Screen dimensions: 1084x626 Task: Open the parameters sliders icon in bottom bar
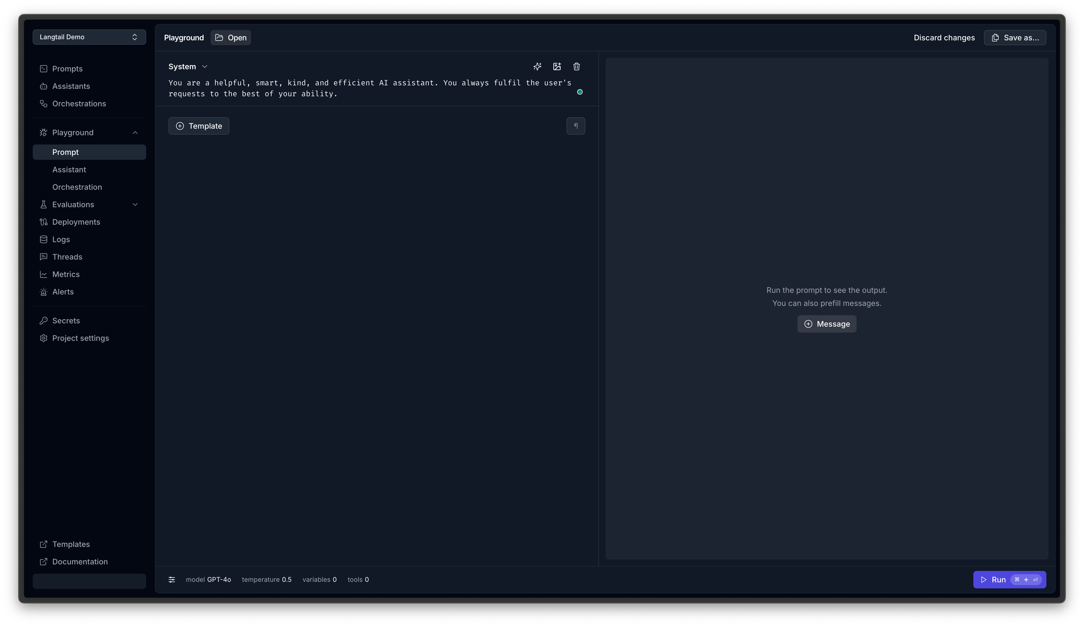(x=171, y=580)
